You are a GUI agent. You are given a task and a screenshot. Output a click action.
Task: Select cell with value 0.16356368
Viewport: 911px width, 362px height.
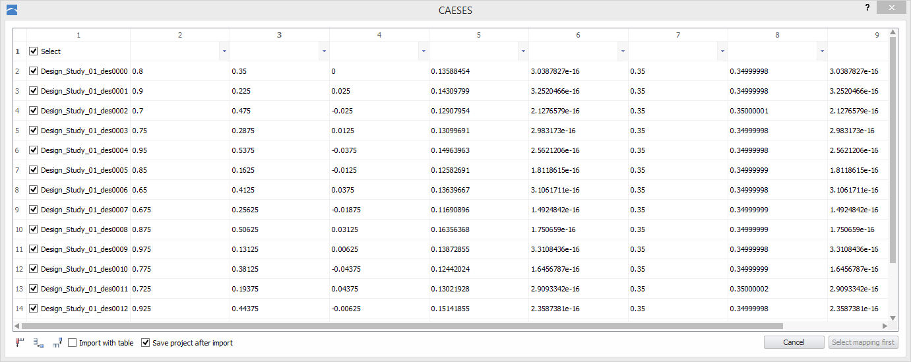click(x=479, y=229)
